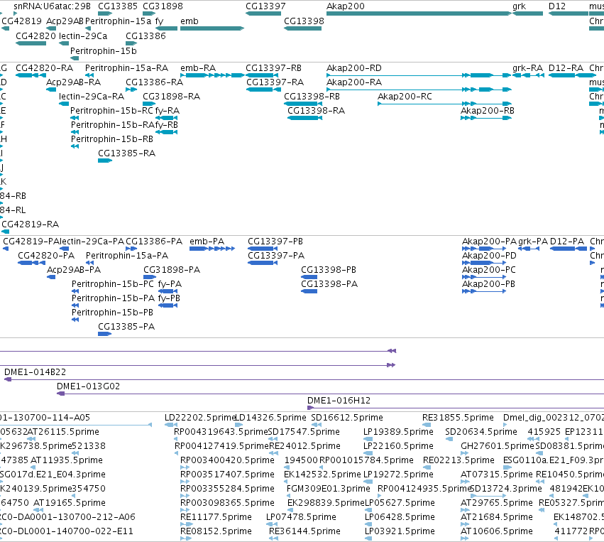
Task: Click the DME1-013G02 clone
Action: [330, 394]
